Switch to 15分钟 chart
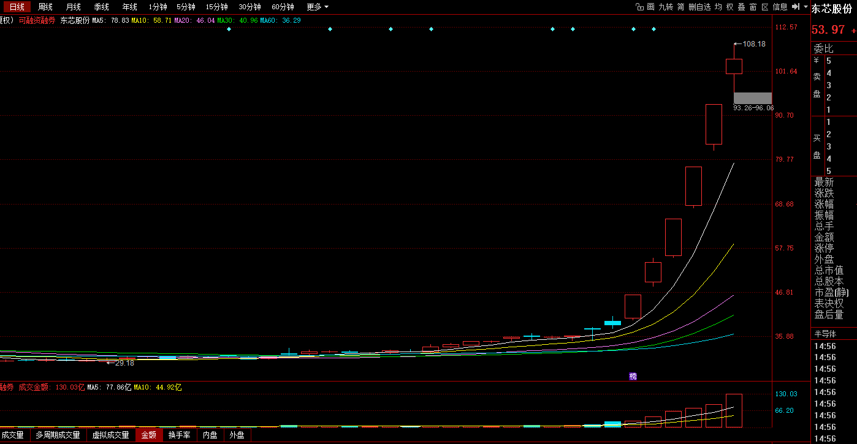This screenshot has width=857, height=444. click(x=216, y=7)
